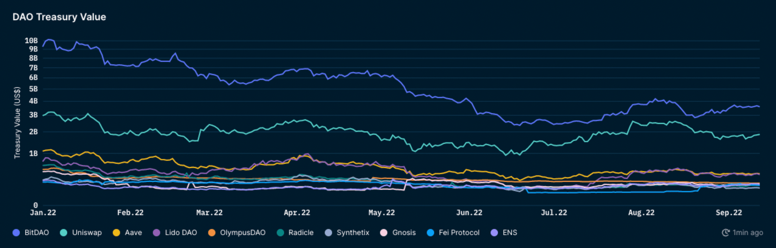The height and width of the screenshot is (248, 776).
Task: Click the BitDAO legend color dot
Action: pyautogui.click(x=16, y=233)
